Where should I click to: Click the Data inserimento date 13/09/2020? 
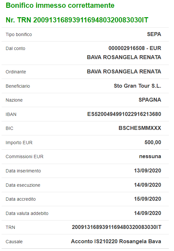pyautogui.click(x=147, y=171)
